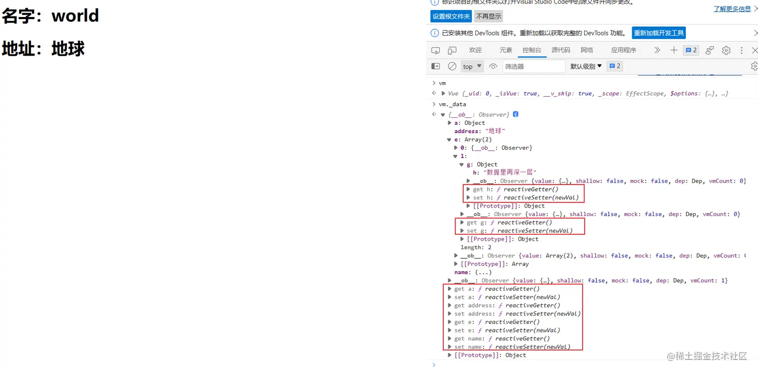Viewport: 758px width, 372px height.
Task: Add a tool with the plus icon
Action: (x=674, y=50)
